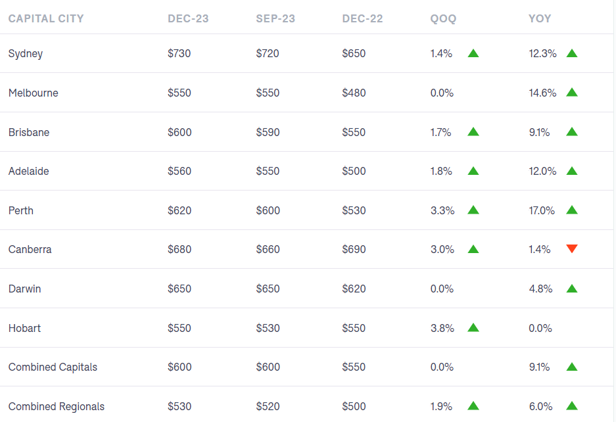Image resolution: width=616 pixels, height=422 pixels.
Task: Click Canberra's red YoY down arrow
Action: tap(572, 249)
